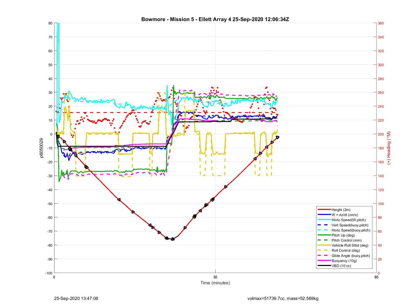This screenshot has height=307, width=416.
Task: Click legend entry Glide Angle (buoy,pitch)
Action: pyautogui.click(x=344, y=256)
